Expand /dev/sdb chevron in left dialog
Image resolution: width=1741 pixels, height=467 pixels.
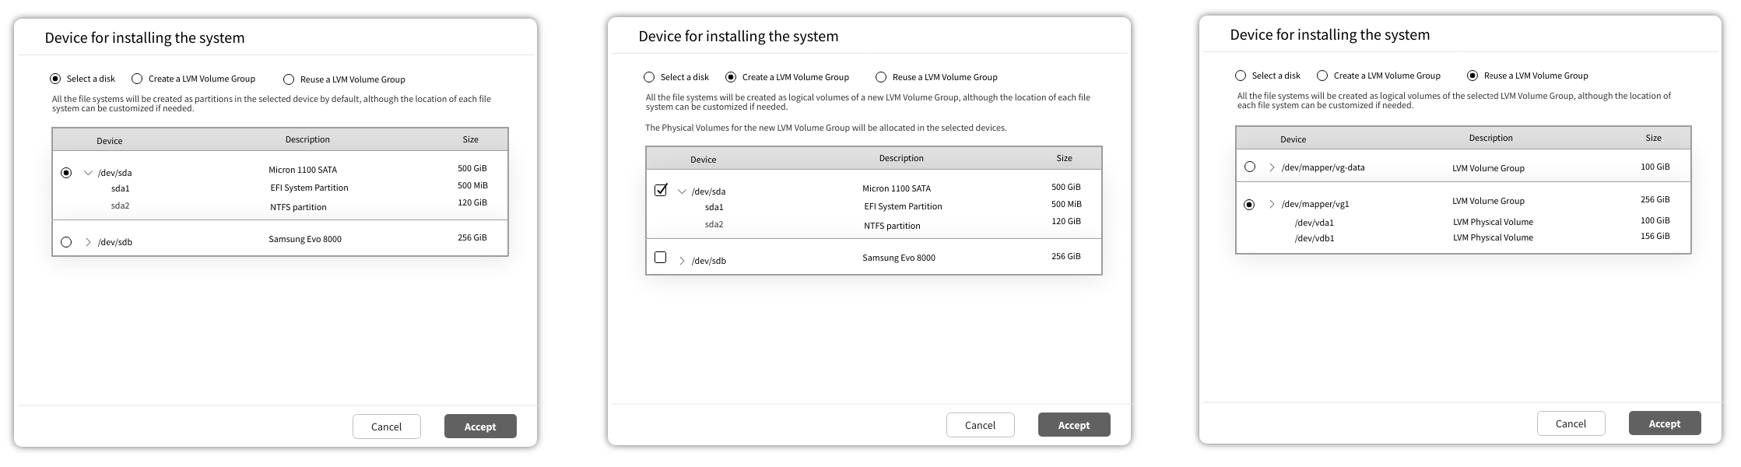click(x=88, y=242)
